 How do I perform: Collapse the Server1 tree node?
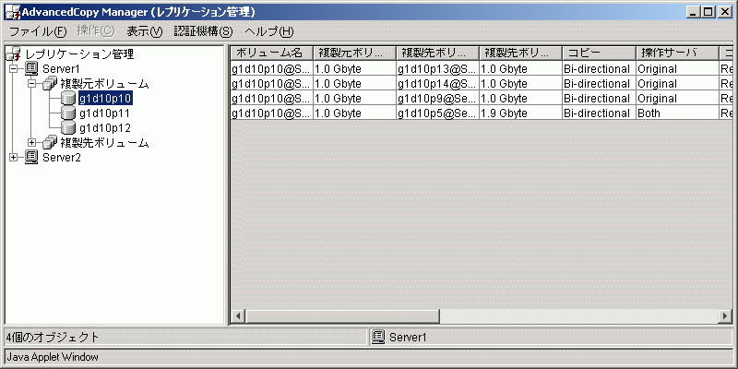click(13, 69)
